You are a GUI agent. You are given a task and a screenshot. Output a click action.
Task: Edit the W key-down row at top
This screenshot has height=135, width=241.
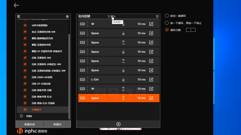[151, 24]
